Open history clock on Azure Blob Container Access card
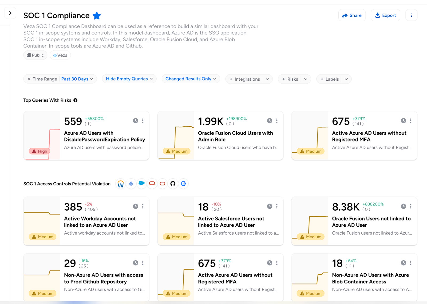 tap(404, 263)
